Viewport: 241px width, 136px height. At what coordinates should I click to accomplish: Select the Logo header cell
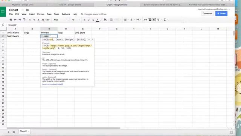pos(32,33)
